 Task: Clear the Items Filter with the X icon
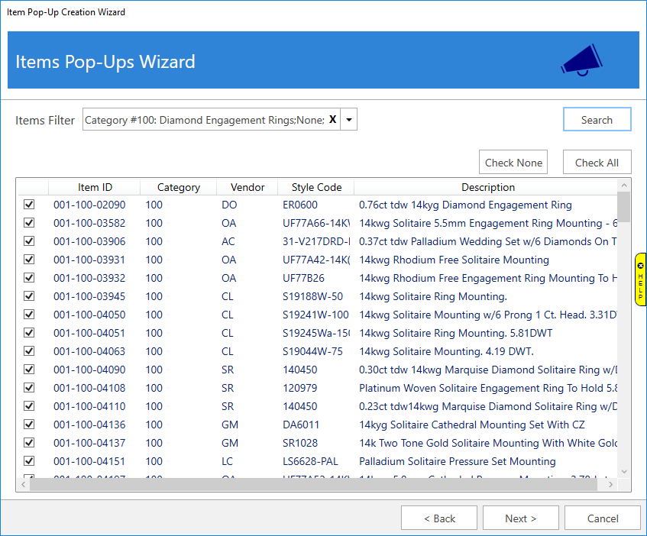[332, 120]
